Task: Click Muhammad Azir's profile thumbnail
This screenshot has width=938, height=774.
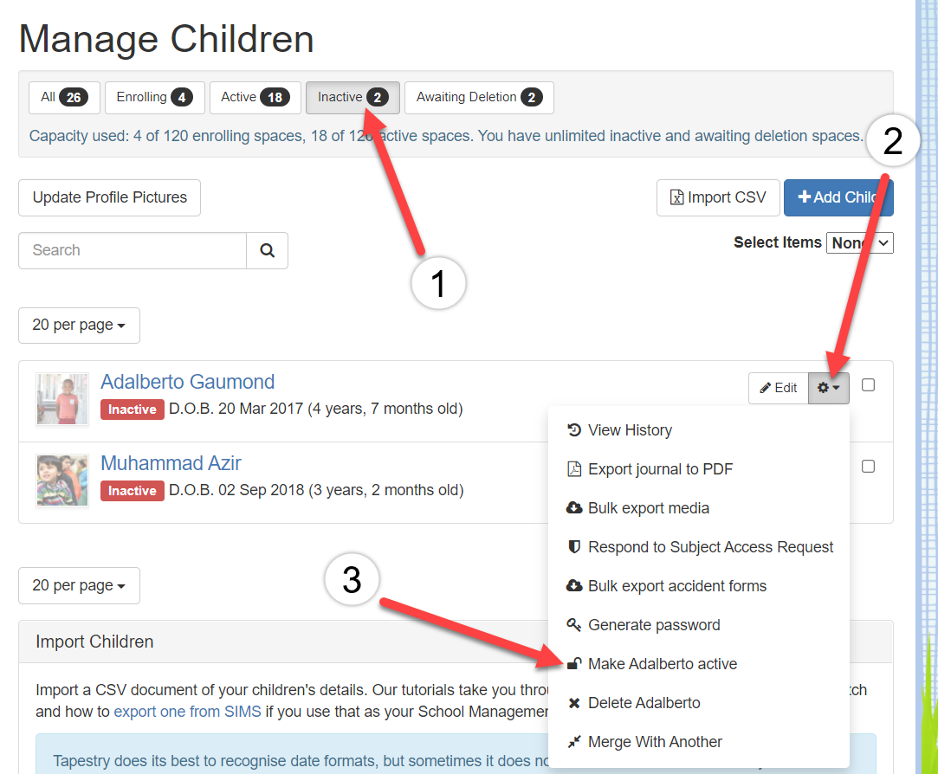Action: [62, 481]
